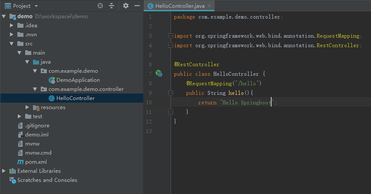Click the HelloController class name in code
This screenshot has width=371, height=194.
236,74
